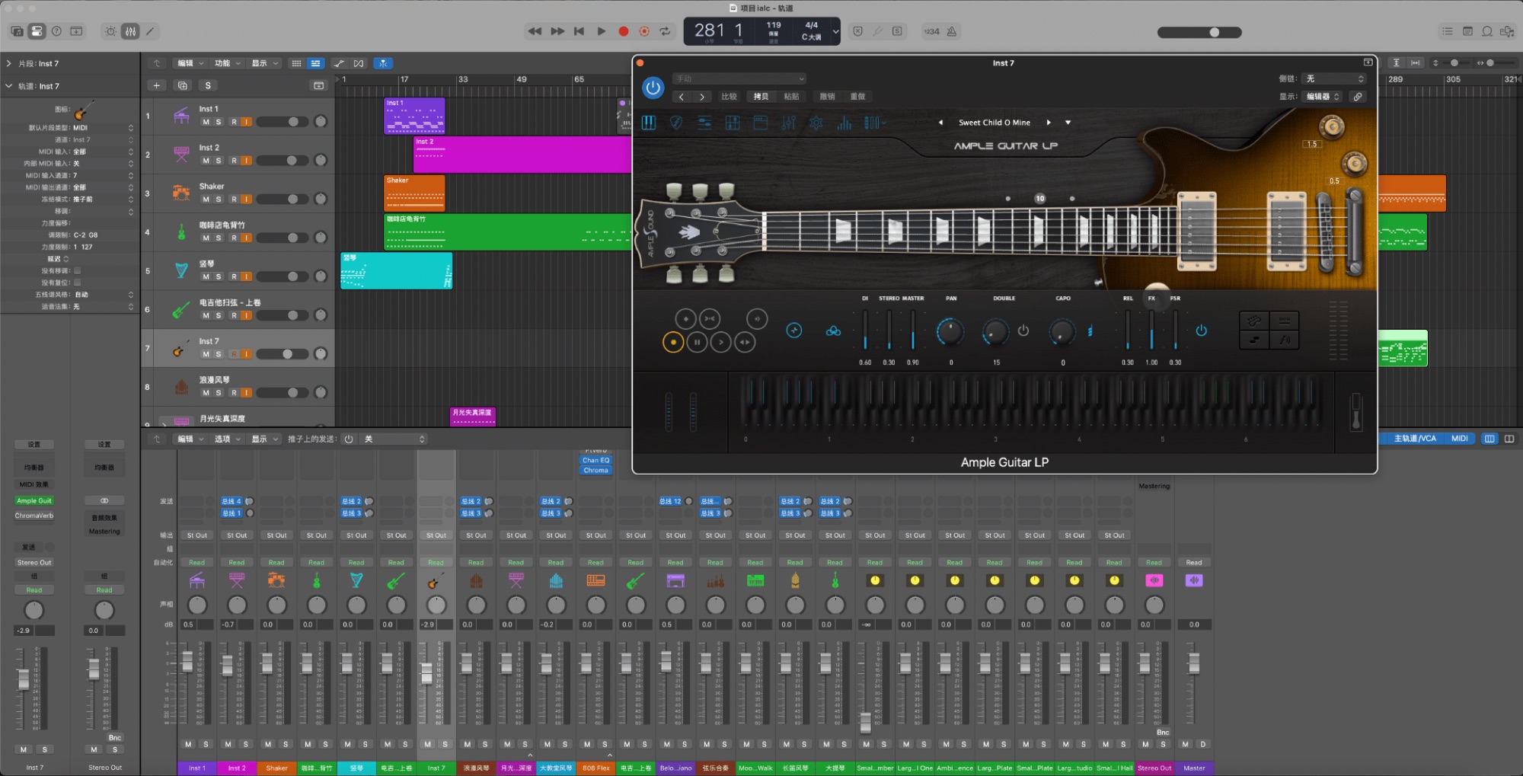Click the red Record button
Viewport: 1523px width, 776px height.
(624, 31)
